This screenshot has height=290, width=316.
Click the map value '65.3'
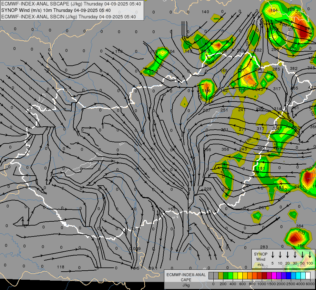pos(153,72)
